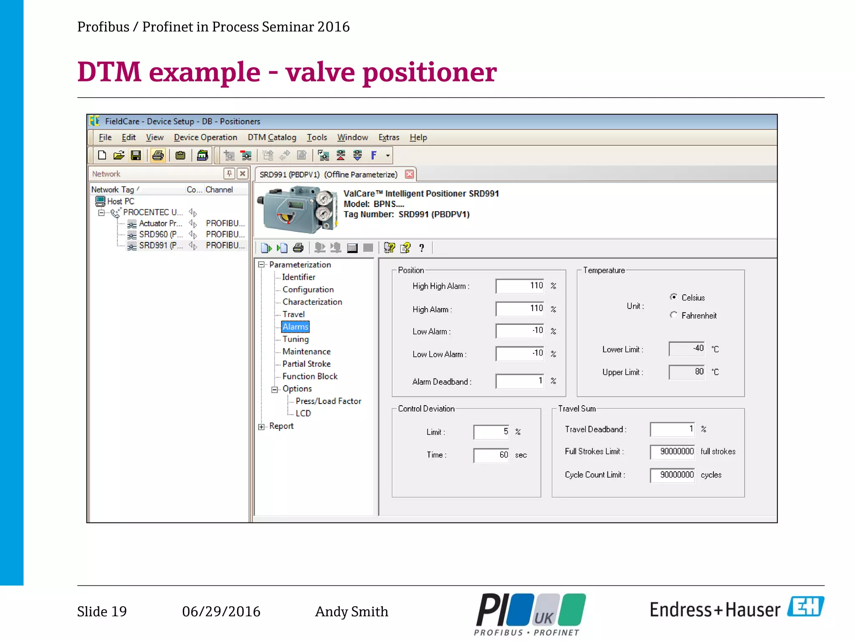Click the Alarm Deadband input field

coord(520,381)
